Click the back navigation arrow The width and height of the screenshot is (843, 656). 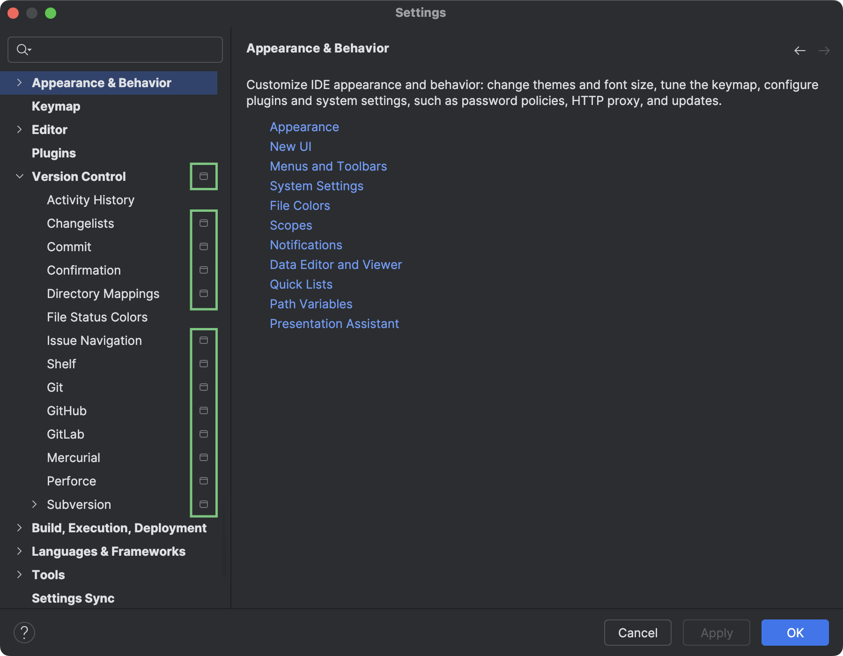[x=799, y=51]
